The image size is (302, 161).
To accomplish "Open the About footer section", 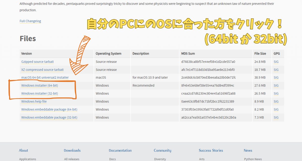I will (23, 150).
